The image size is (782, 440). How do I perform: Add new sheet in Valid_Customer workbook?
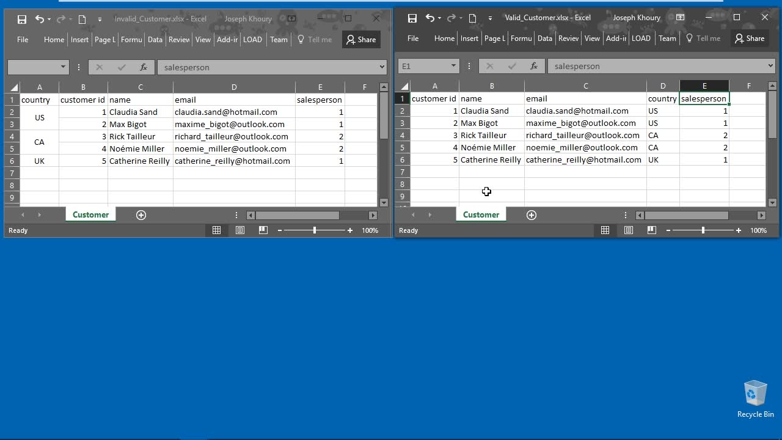(x=532, y=215)
